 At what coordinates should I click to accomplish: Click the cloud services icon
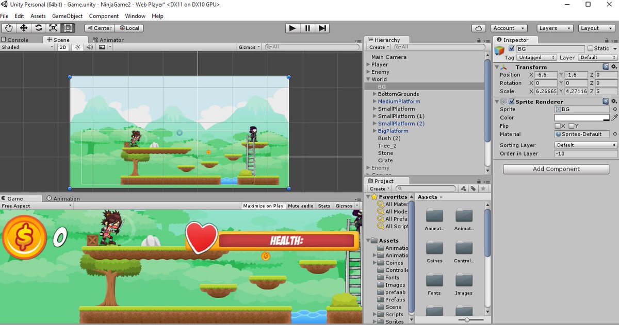479,28
